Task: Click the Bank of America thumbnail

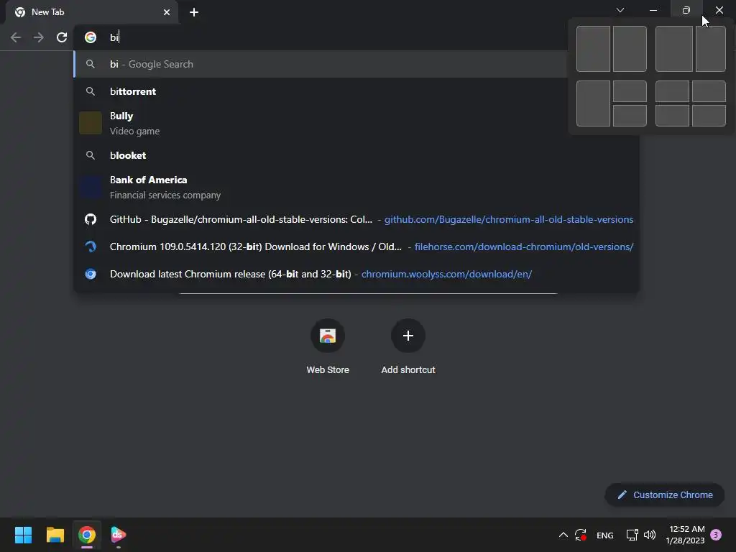Action: coord(91,187)
